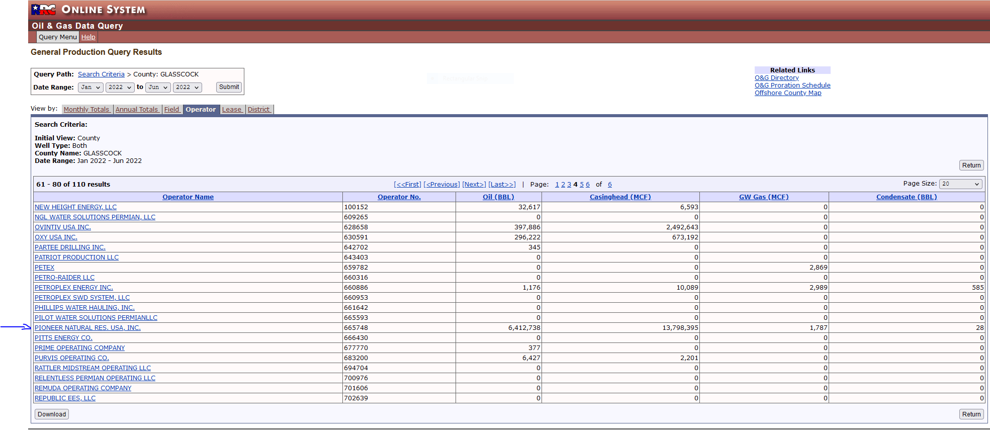Open the O&G Directory link
Screen dimensions: 990x432
tap(776, 78)
